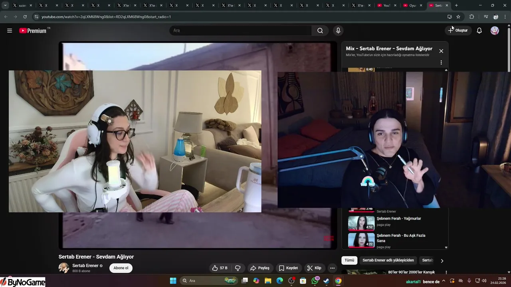Screen dimensions: 511x287
Task: Create a clip with Klip button
Action: [314, 268]
